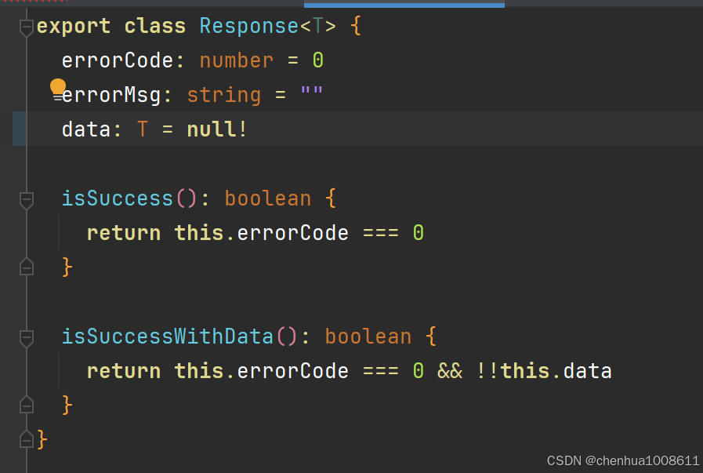Collapse the isSuccess method fold marker
The height and width of the screenshot is (473, 703).
pyautogui.click(x=27, y=200)
